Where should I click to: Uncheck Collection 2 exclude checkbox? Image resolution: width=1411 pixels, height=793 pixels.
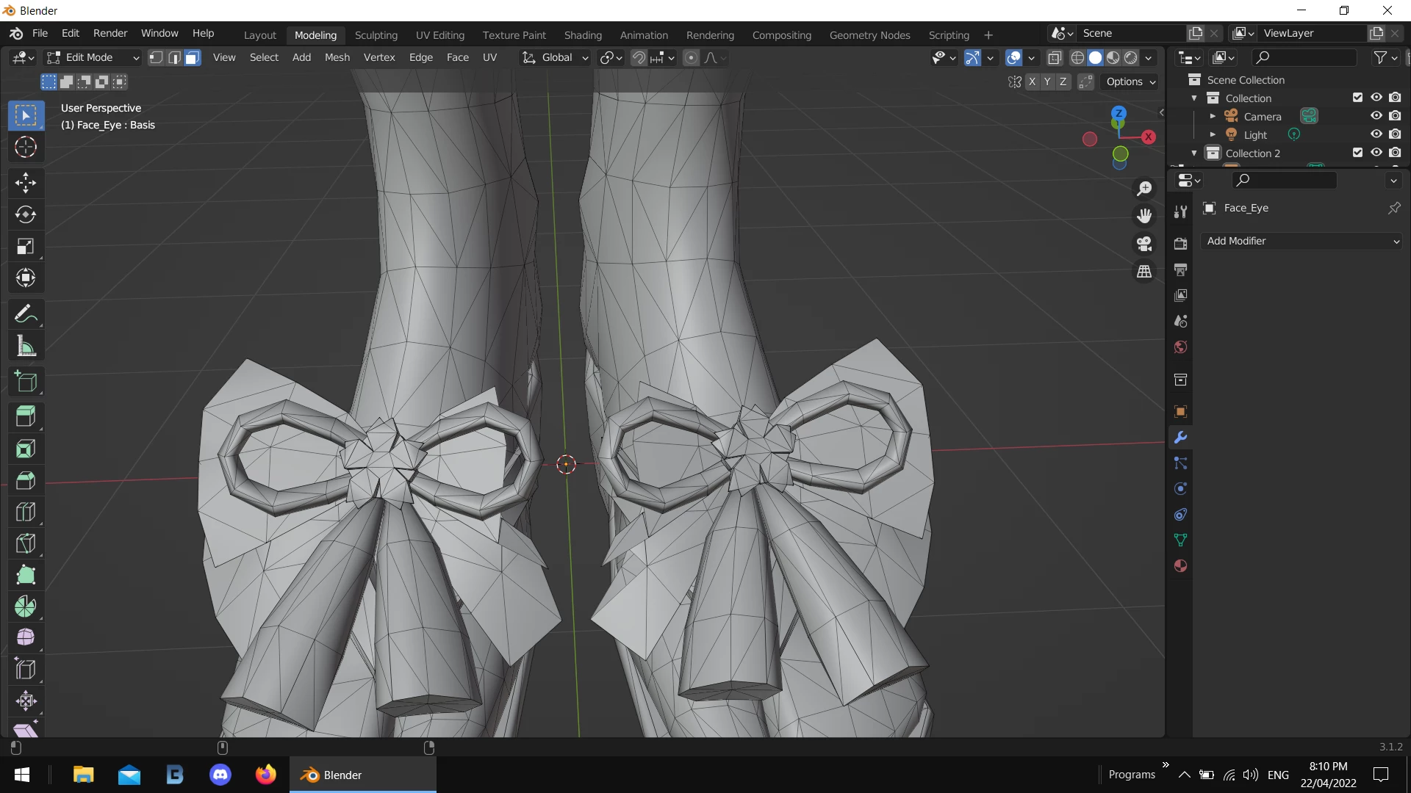click(x=1357, y=153)
